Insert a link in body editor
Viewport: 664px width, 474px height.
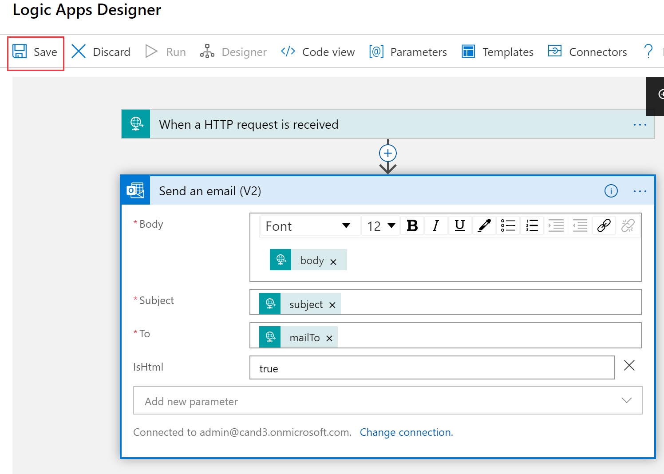click(604, 226)
